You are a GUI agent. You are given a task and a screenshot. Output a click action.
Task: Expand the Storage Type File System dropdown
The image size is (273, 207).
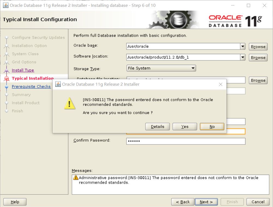pyautogui.click(x=161, y=68)
